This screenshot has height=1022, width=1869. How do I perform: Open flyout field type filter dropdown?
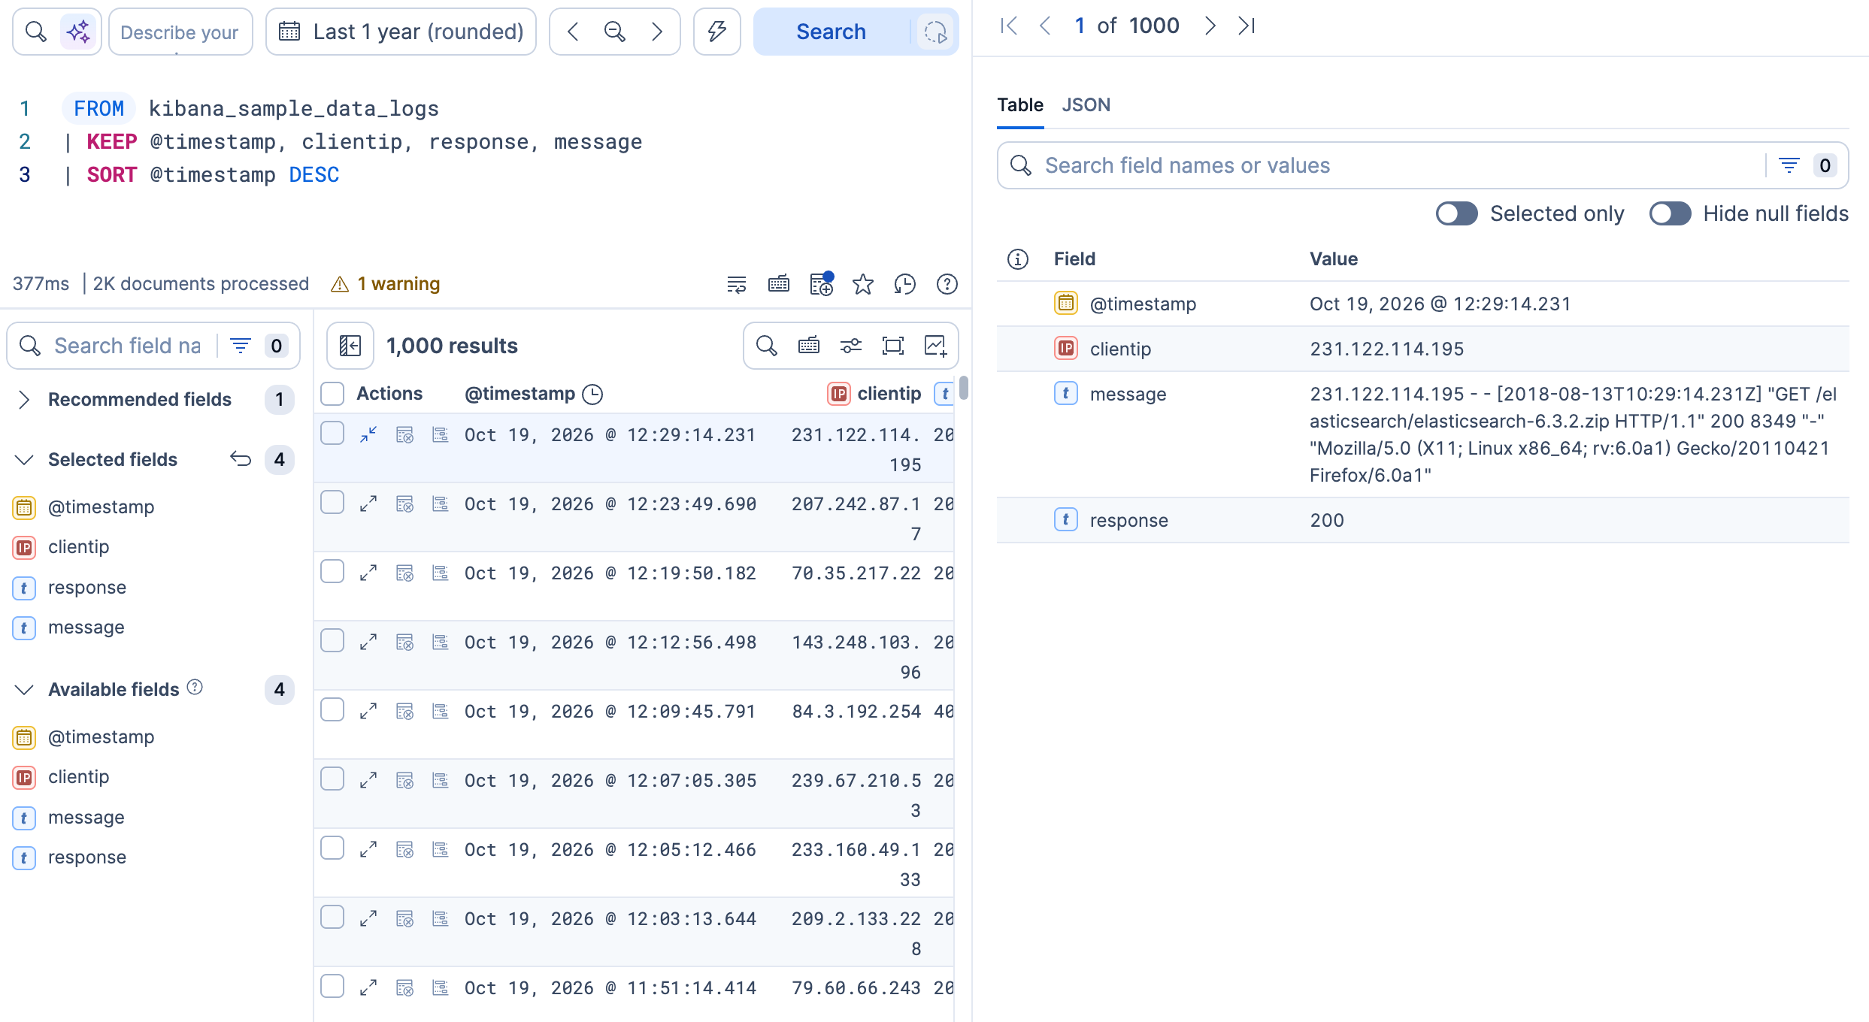(x=1807, y=165)
